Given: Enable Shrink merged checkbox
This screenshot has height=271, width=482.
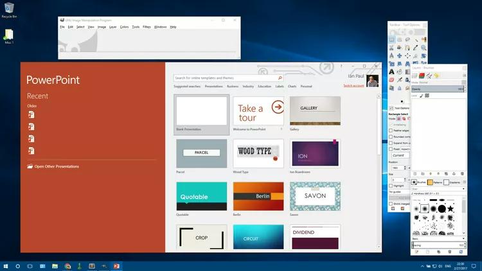Looking at the screenshot, I should coord(391,204).
